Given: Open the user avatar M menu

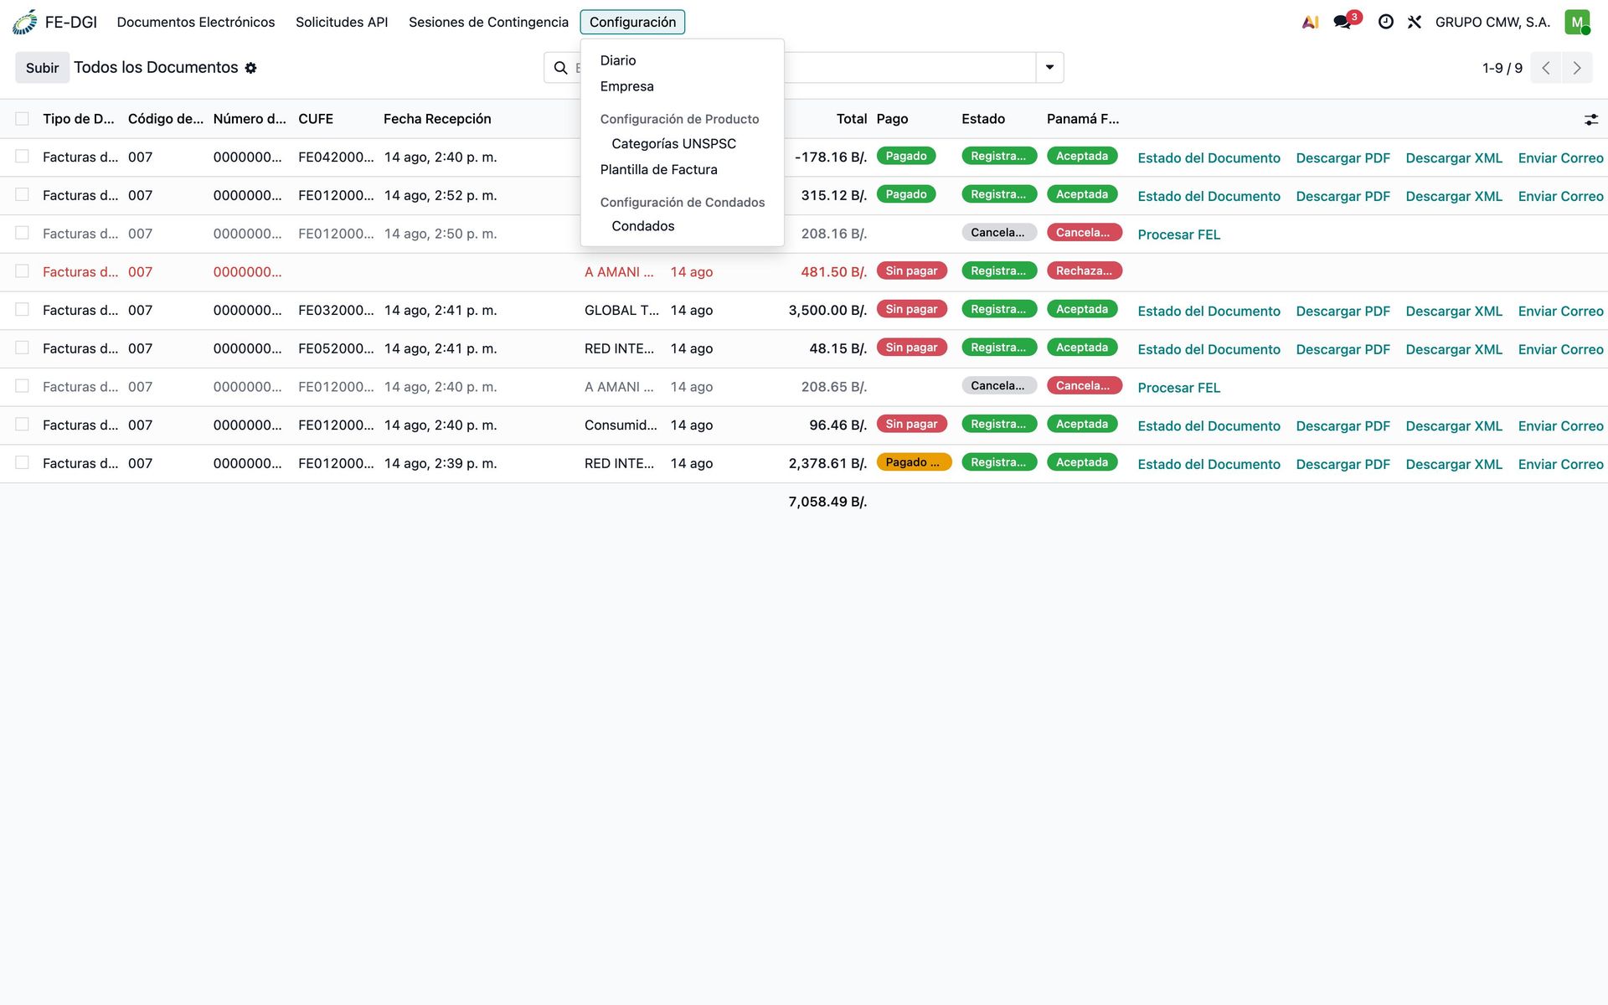Looking at the screenshot, I should point(1577,22).
